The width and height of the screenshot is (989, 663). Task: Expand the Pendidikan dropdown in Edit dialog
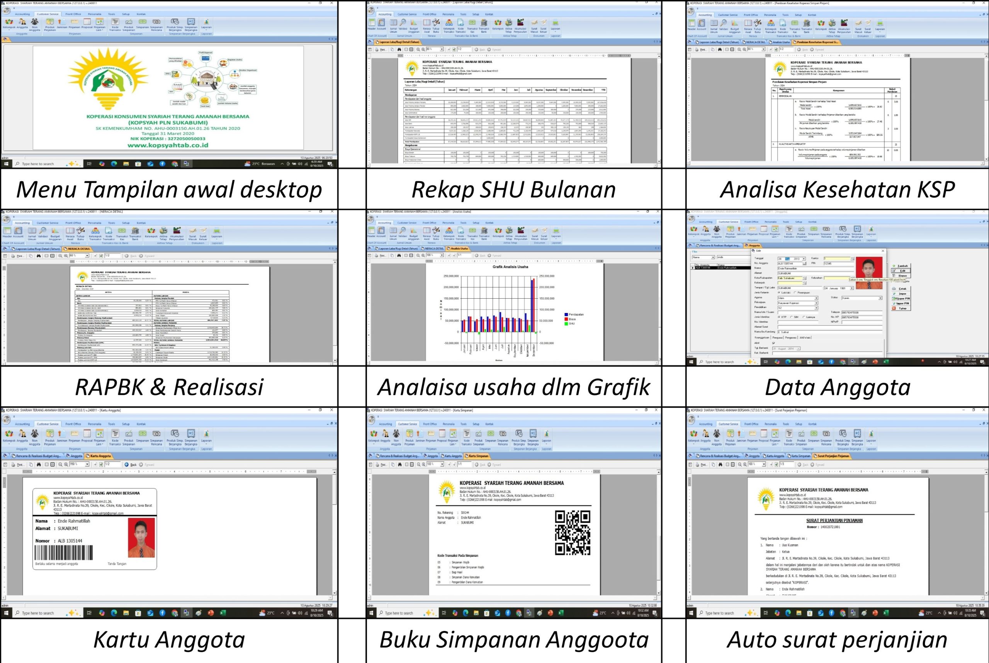[x=816, y=308]
